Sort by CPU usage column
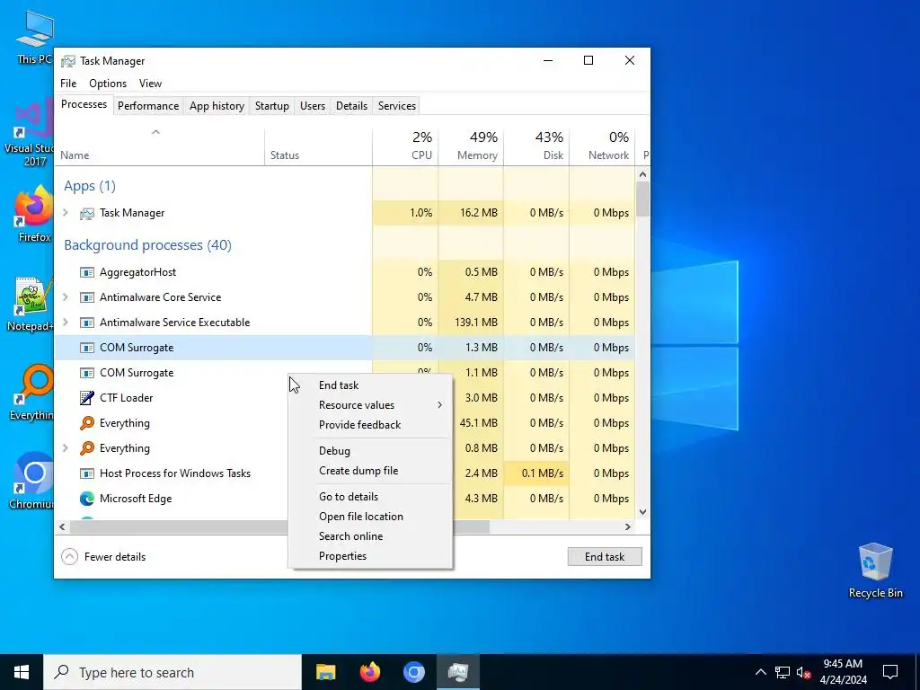 (x=405, y=146)
